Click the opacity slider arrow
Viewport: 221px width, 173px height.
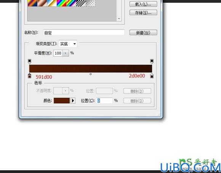point(66,91)
